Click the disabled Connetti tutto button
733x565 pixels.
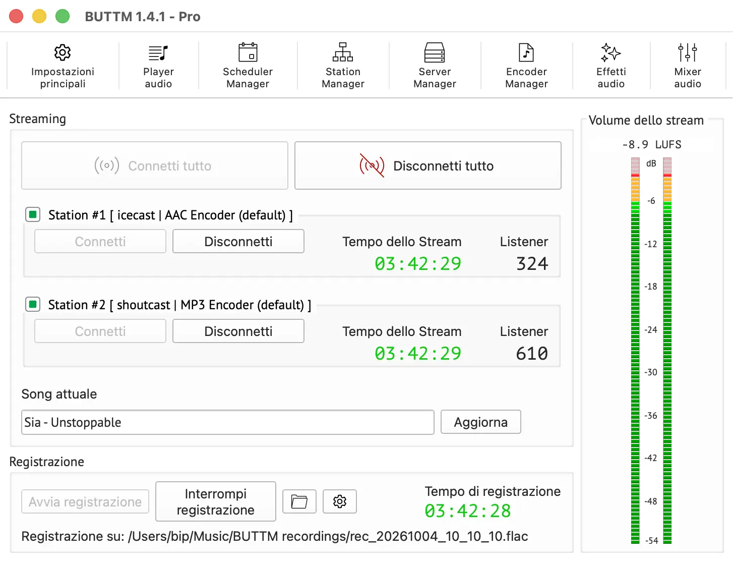pyautogui.click(x=155, y=165)
